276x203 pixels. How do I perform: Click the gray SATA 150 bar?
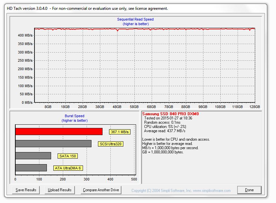coord(33,156)
